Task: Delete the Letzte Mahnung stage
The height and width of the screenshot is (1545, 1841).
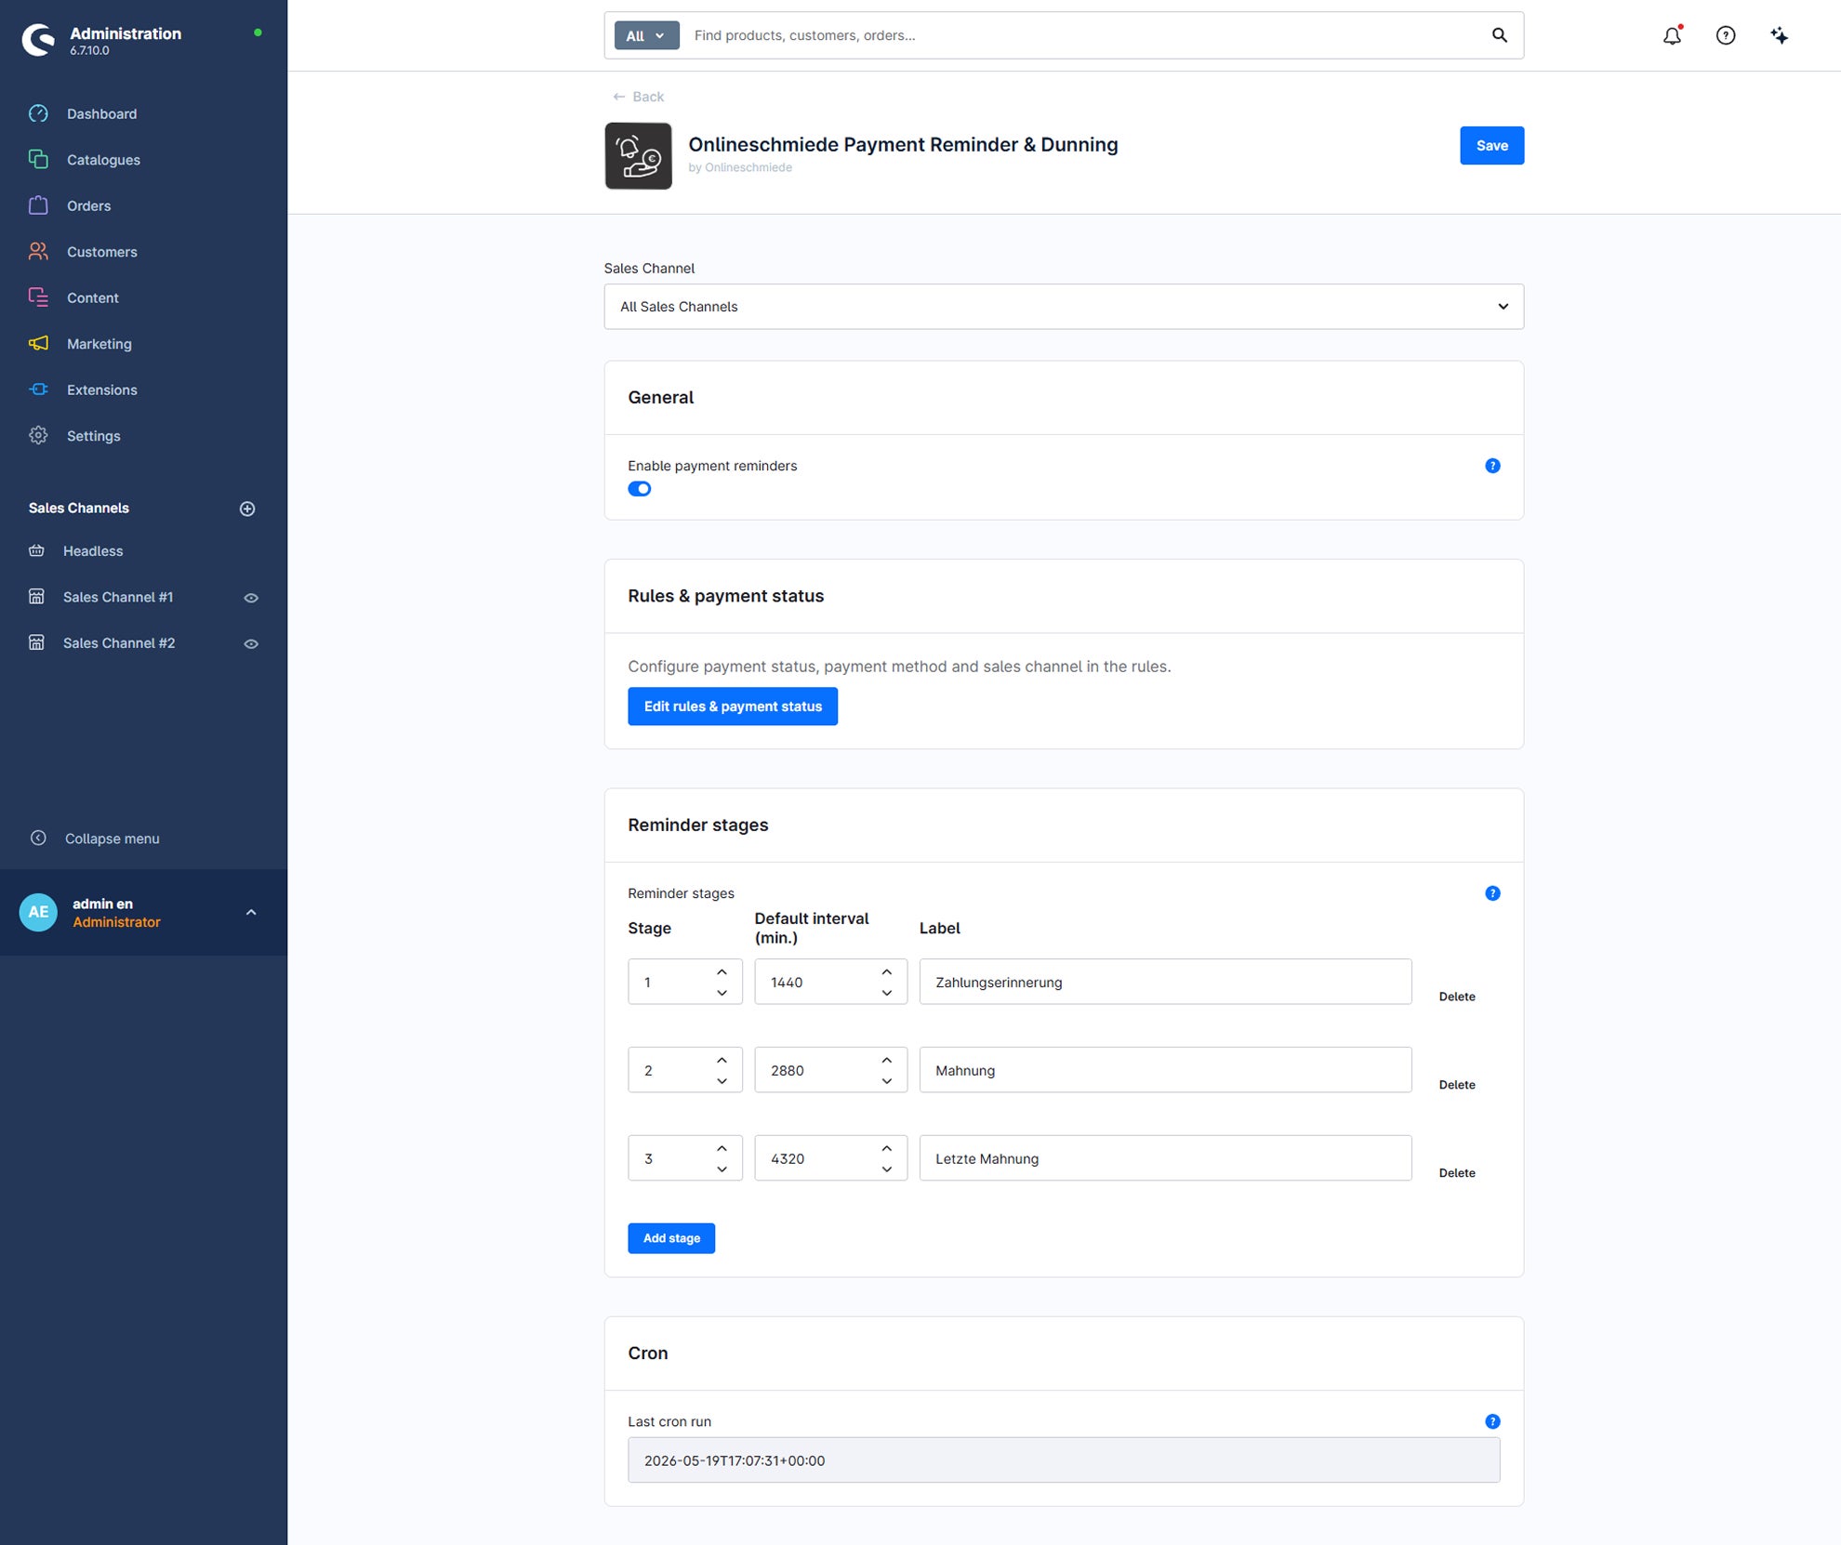Action: [1457, 1173]
